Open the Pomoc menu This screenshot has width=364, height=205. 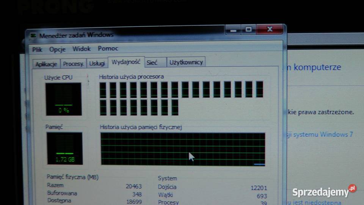(x=108, y=48)
